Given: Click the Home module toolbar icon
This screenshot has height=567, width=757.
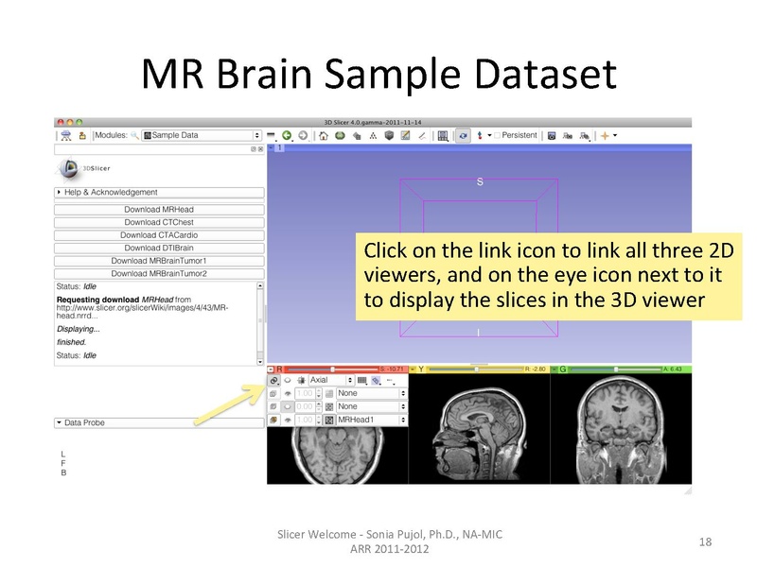Looking at the screenshot, I should (324, 136).
